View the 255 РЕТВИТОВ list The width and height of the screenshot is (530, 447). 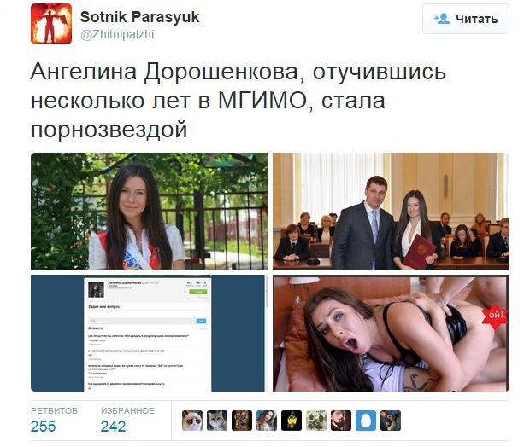(x=54, y=420)
